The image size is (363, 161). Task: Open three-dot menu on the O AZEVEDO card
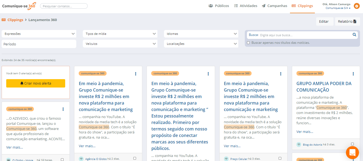pos(63,109)
